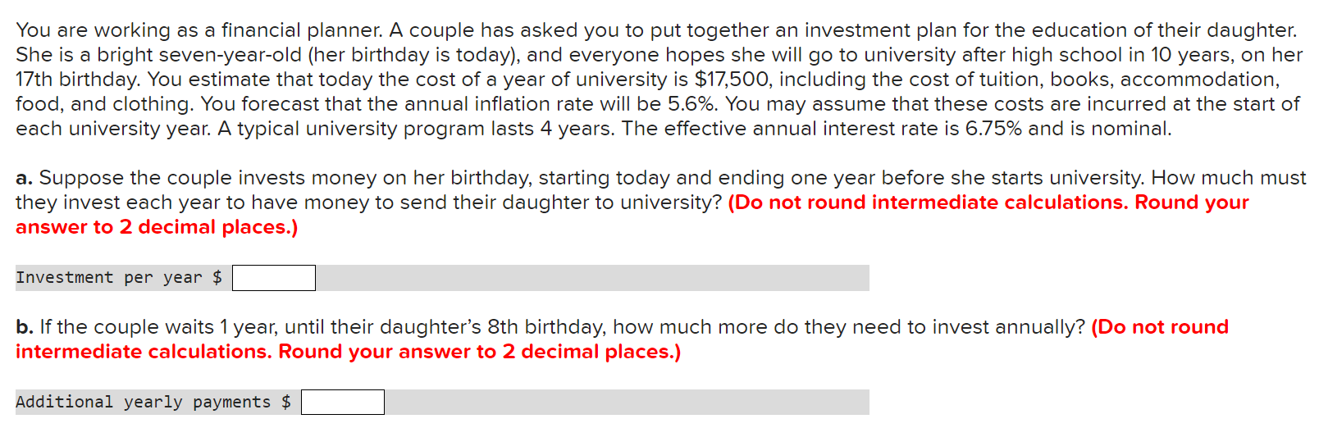Click the red rounding instruction in part a

988,203
